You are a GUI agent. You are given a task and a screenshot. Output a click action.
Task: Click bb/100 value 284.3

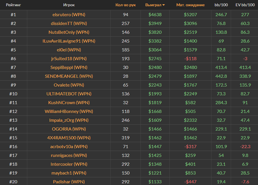[221, 103]
